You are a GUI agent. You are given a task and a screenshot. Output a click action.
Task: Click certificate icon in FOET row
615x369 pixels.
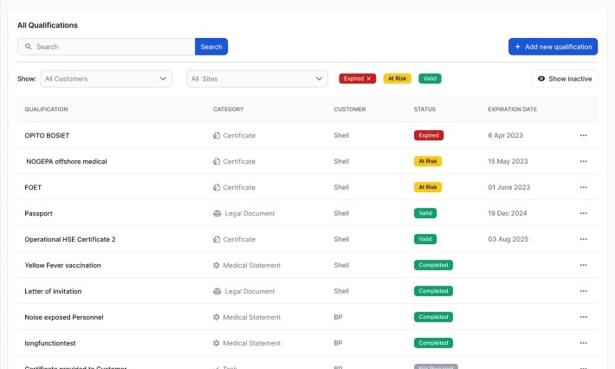click(216, 187)
